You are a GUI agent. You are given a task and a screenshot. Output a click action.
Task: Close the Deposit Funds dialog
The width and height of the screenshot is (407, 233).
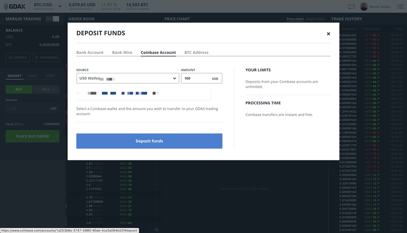point(328,34)
